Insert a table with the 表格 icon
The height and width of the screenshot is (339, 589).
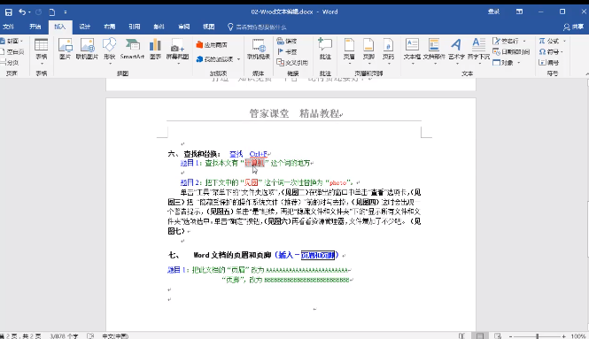click(x=42, y=50)
